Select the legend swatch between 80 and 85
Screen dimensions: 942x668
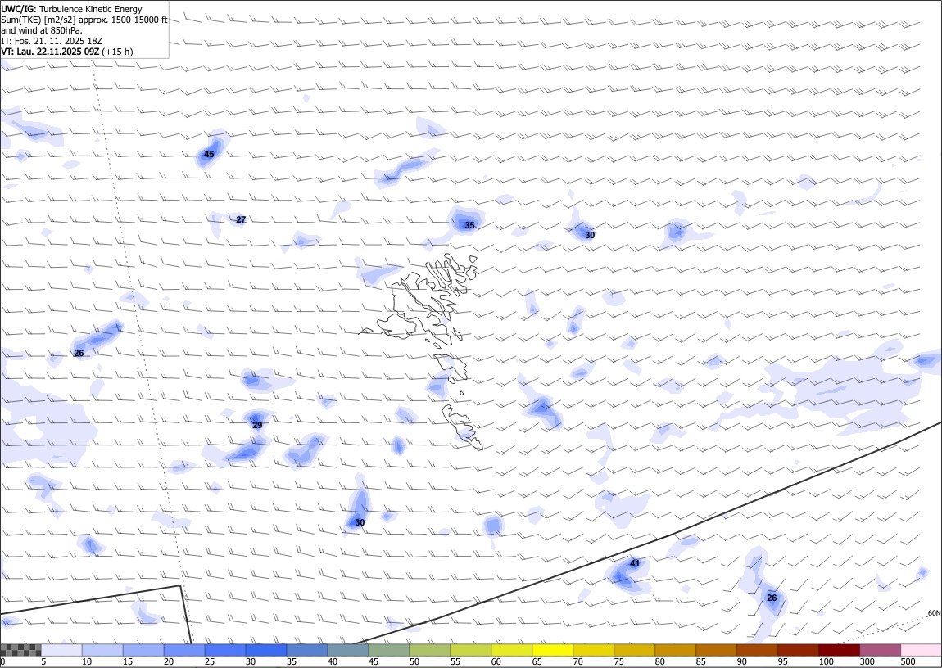tap(675, 650)
